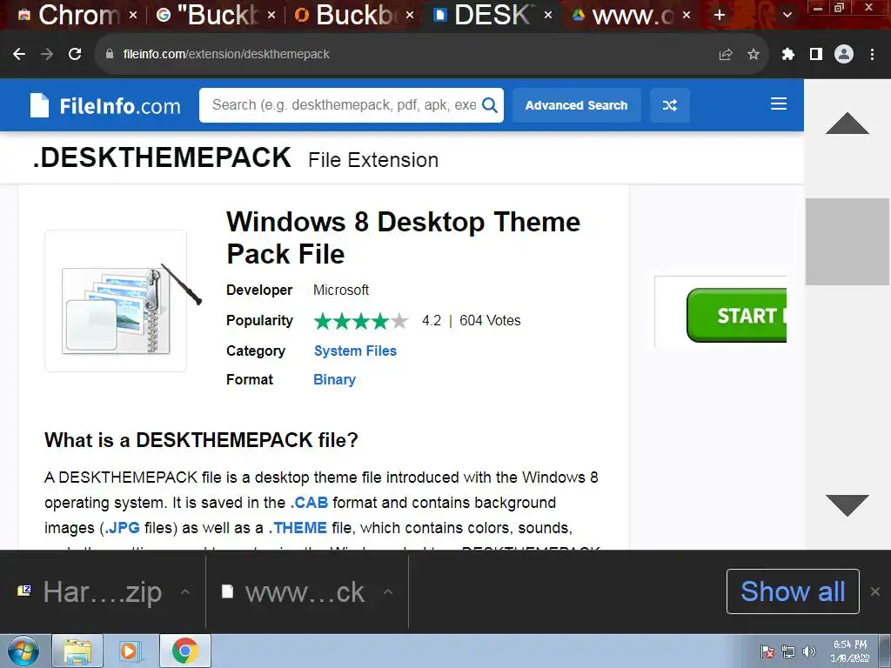Open the Chrome profile avatar

click(x=844, y=54)
